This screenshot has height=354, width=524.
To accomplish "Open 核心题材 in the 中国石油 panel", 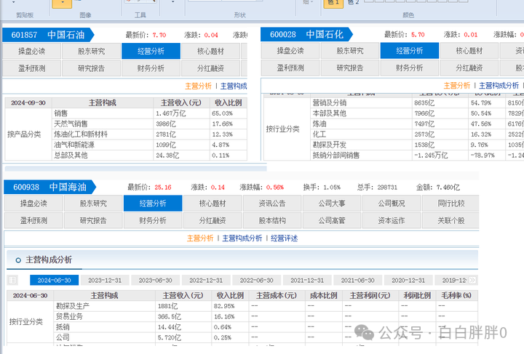I will click(210, 51).
